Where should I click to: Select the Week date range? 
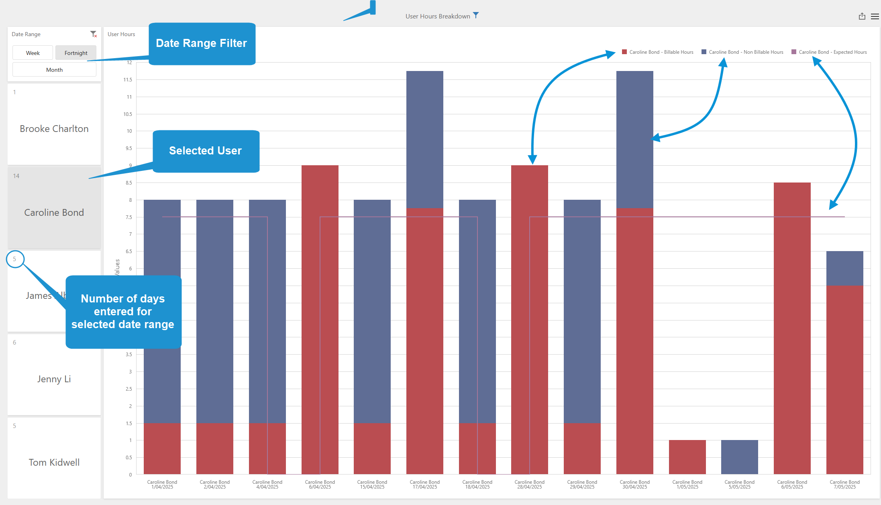click(x=33, y=53)
